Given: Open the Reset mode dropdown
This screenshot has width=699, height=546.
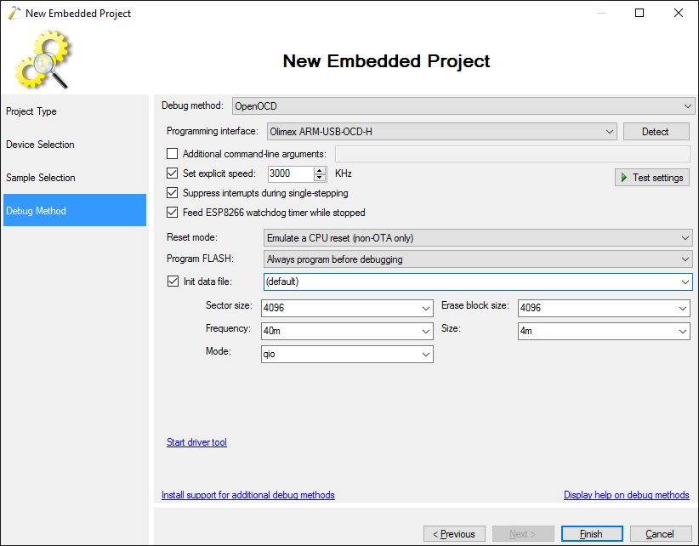Looking at the screenshot, I should pos(478,238).
